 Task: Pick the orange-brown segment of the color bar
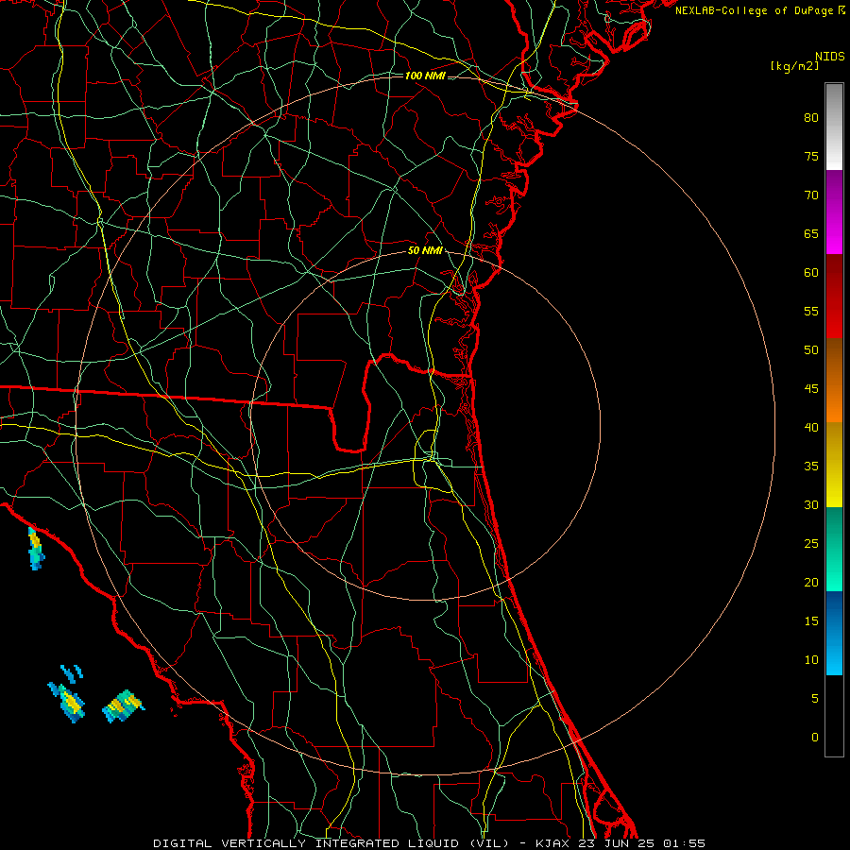(x=834, y=380)
